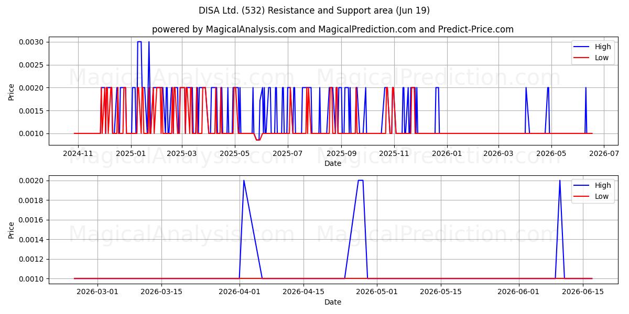Image resolution: width=629 pixels, height=314 pixels.
Task: Click the 0.0016 y-axis label in bottom chart
Action: point(32,220)
